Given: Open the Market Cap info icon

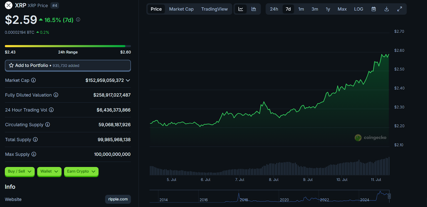Looking at the screenshot, I should pyautogui.click(x=33, y=80).
